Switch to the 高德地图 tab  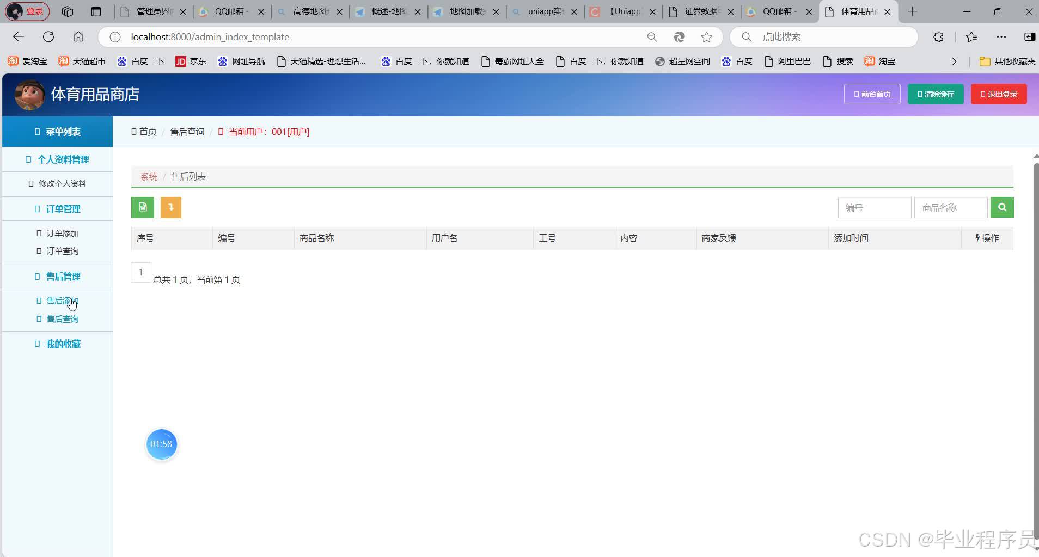310,11
